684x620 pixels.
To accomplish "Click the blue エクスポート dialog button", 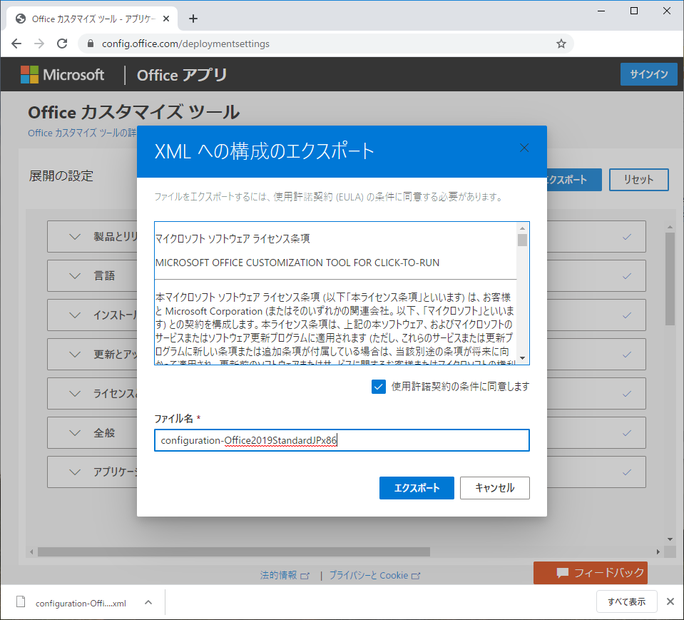I will [417, 488].
